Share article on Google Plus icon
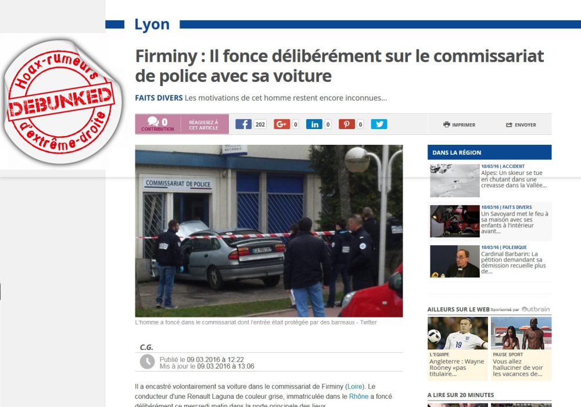Image resolution: width=581 pixels, height=407 pixels. point(282,124)
